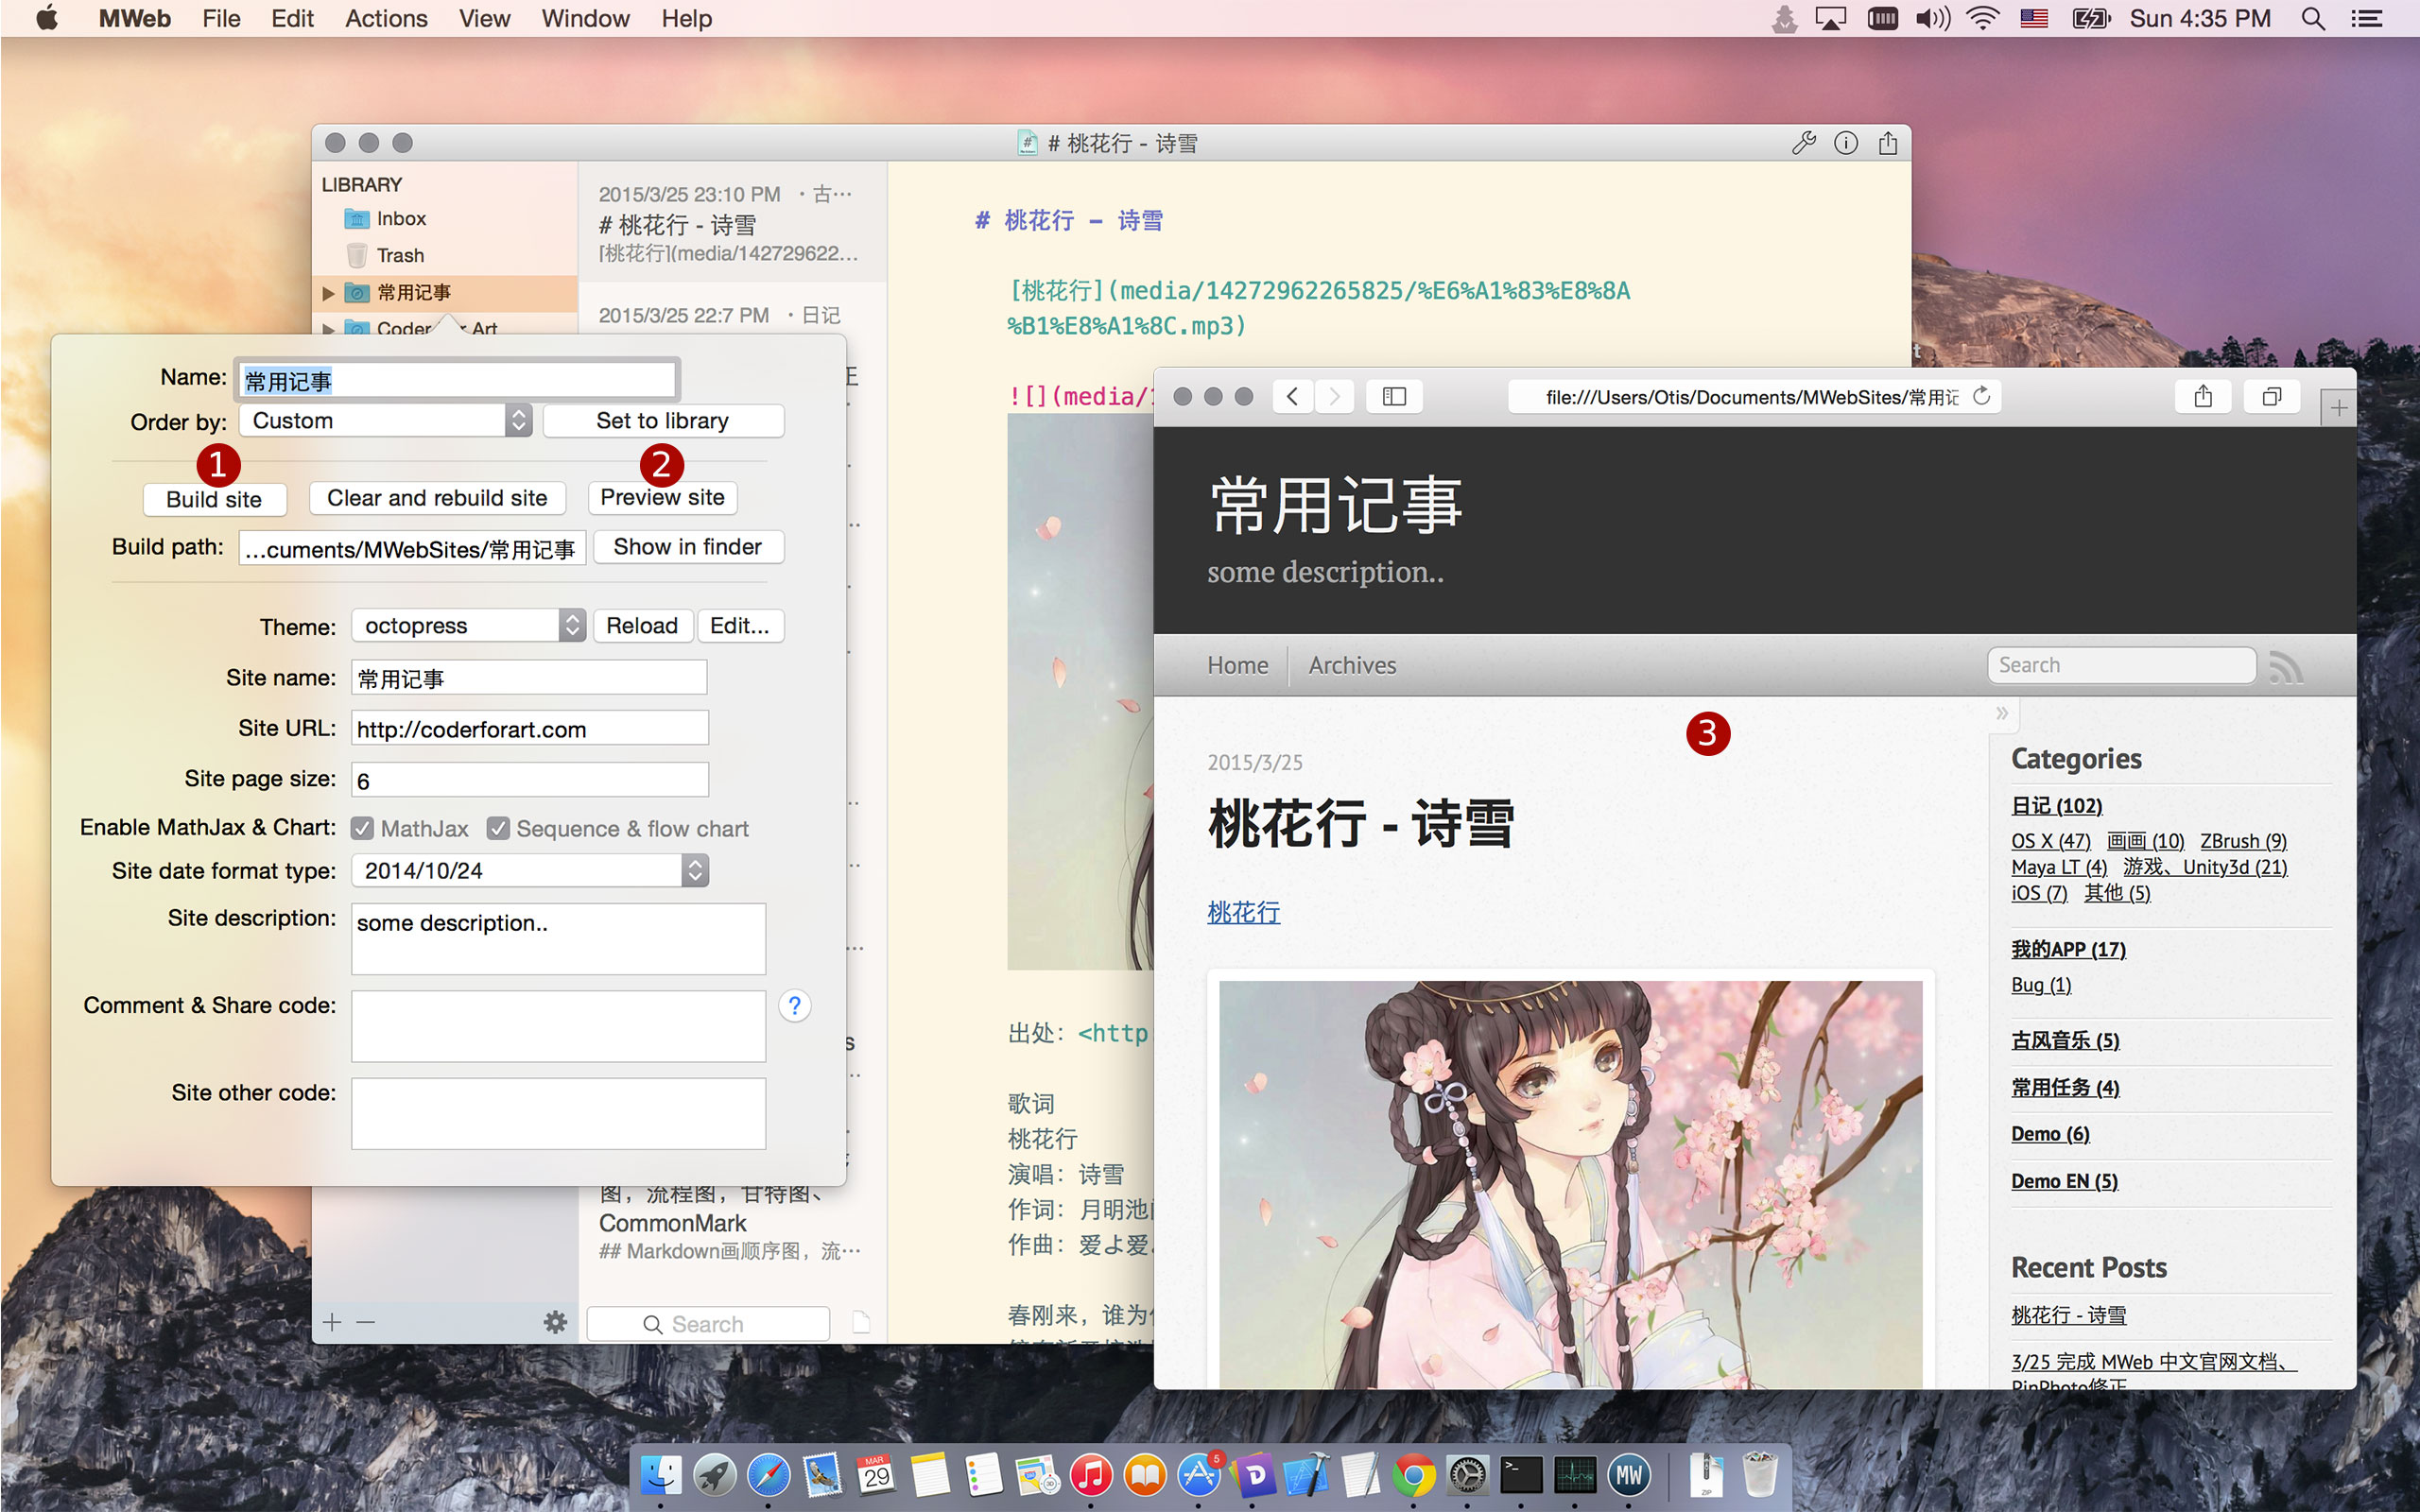The height and width of the screenshot is (1512, 2420).
Task: Open the Site date format dropdown
Action: [530, 870]
